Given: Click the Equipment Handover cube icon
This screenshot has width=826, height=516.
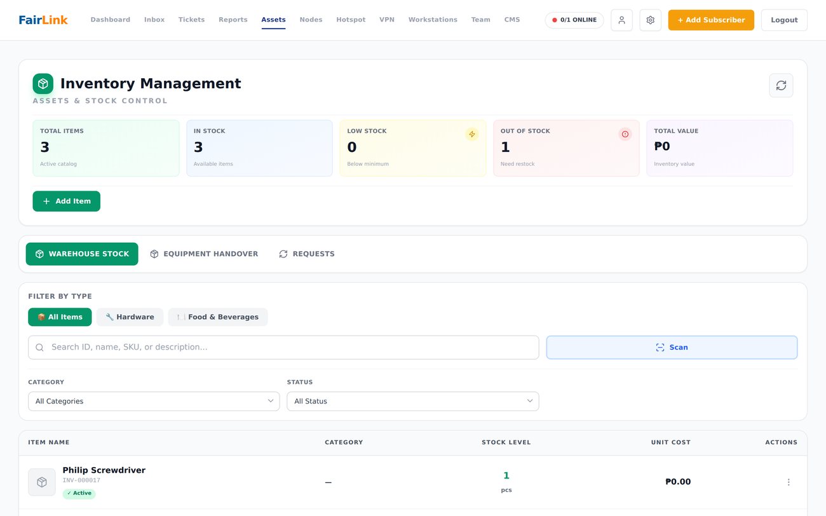Looking at the screenshot, I should click(x=154, y=254).
